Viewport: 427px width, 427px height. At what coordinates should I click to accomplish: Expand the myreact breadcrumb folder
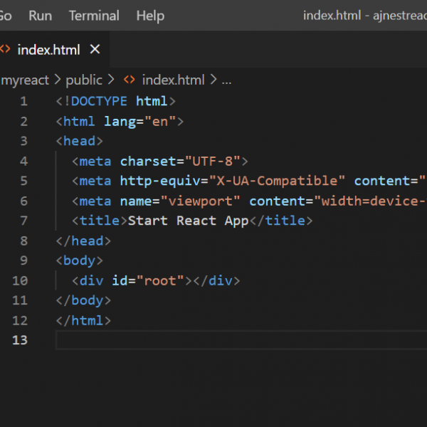24,80
